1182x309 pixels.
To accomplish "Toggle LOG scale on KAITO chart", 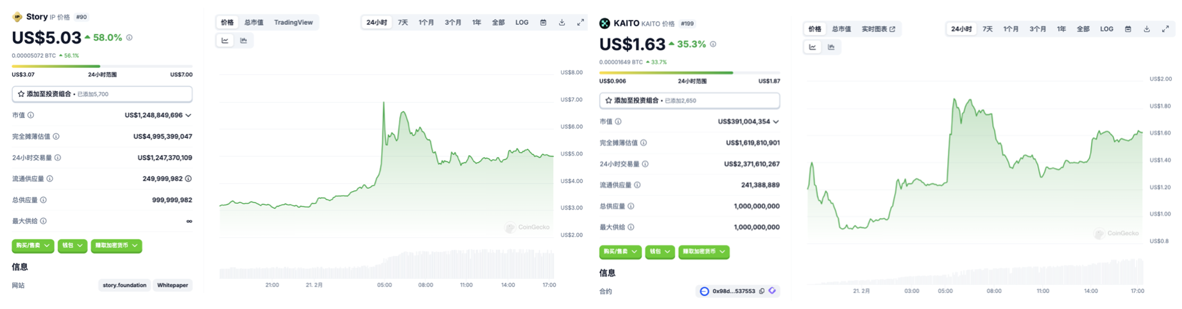I will (1106, 29).
